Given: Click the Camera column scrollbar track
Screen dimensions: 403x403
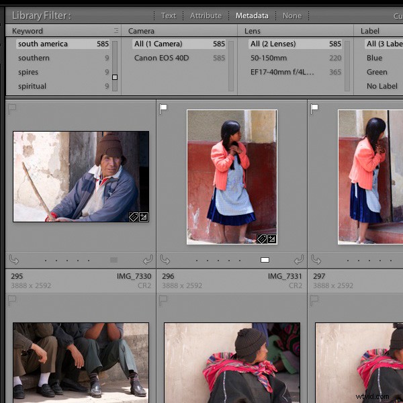Looking at the screenshot, I should tap(231, 66).
